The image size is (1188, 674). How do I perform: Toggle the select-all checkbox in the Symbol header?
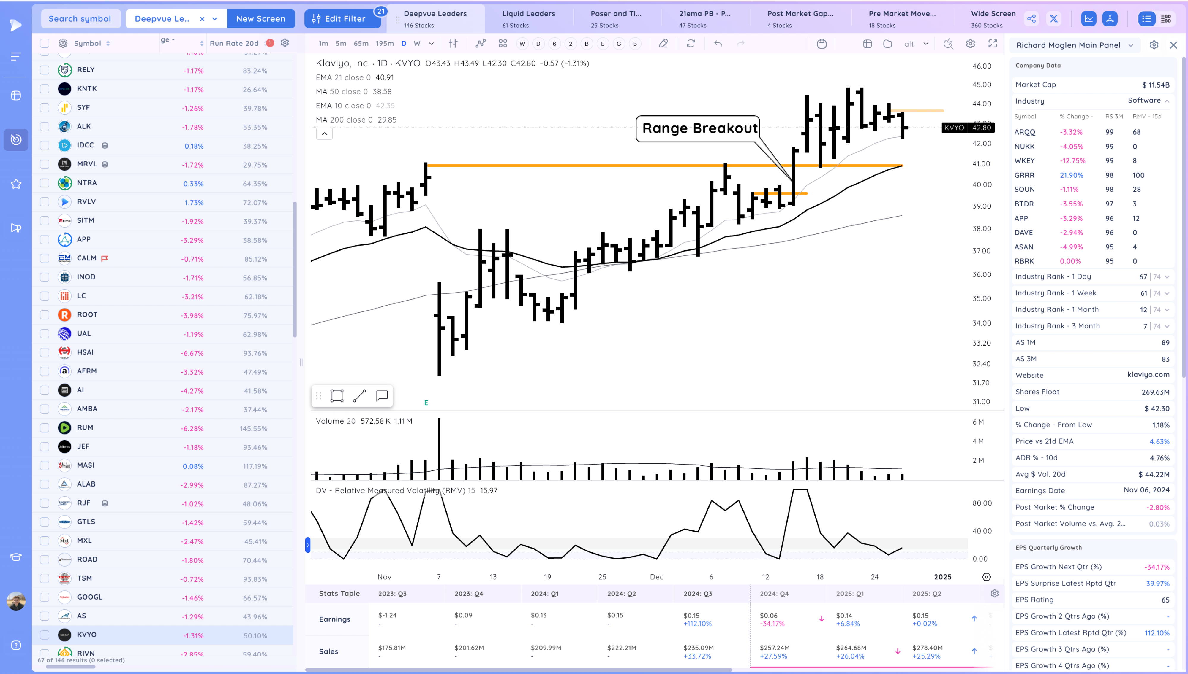[45, 44]
